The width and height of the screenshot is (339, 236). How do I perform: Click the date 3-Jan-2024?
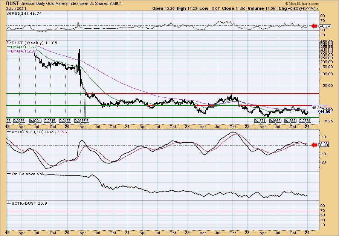(x=15, y=9)
